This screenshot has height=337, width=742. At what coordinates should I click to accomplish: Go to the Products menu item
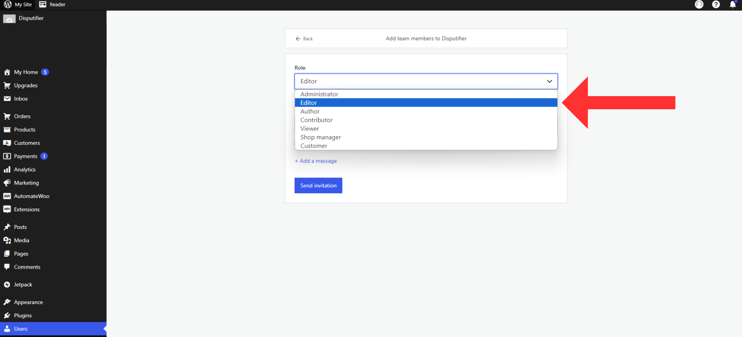coord(25,130)
